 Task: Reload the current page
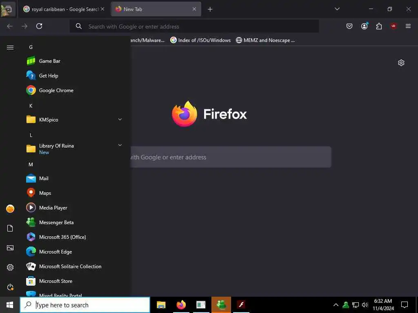(x=39, y=26)
